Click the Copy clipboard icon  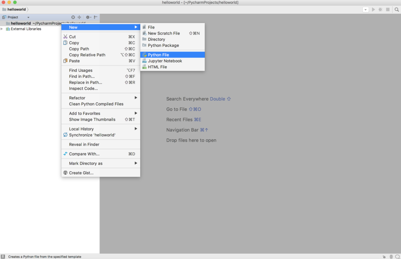pos(66,43)
